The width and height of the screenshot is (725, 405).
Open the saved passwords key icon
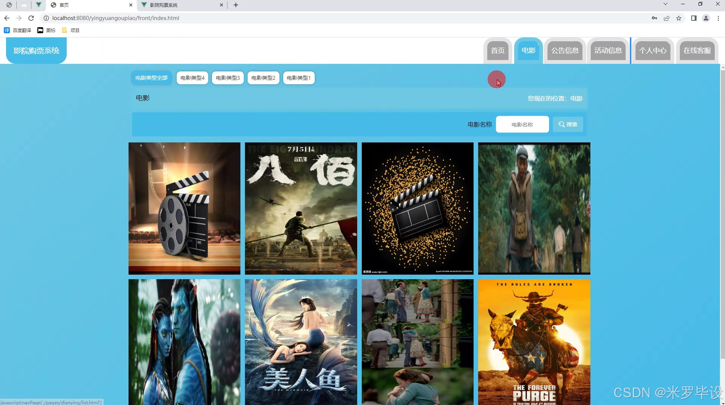[x=654, y=18]
